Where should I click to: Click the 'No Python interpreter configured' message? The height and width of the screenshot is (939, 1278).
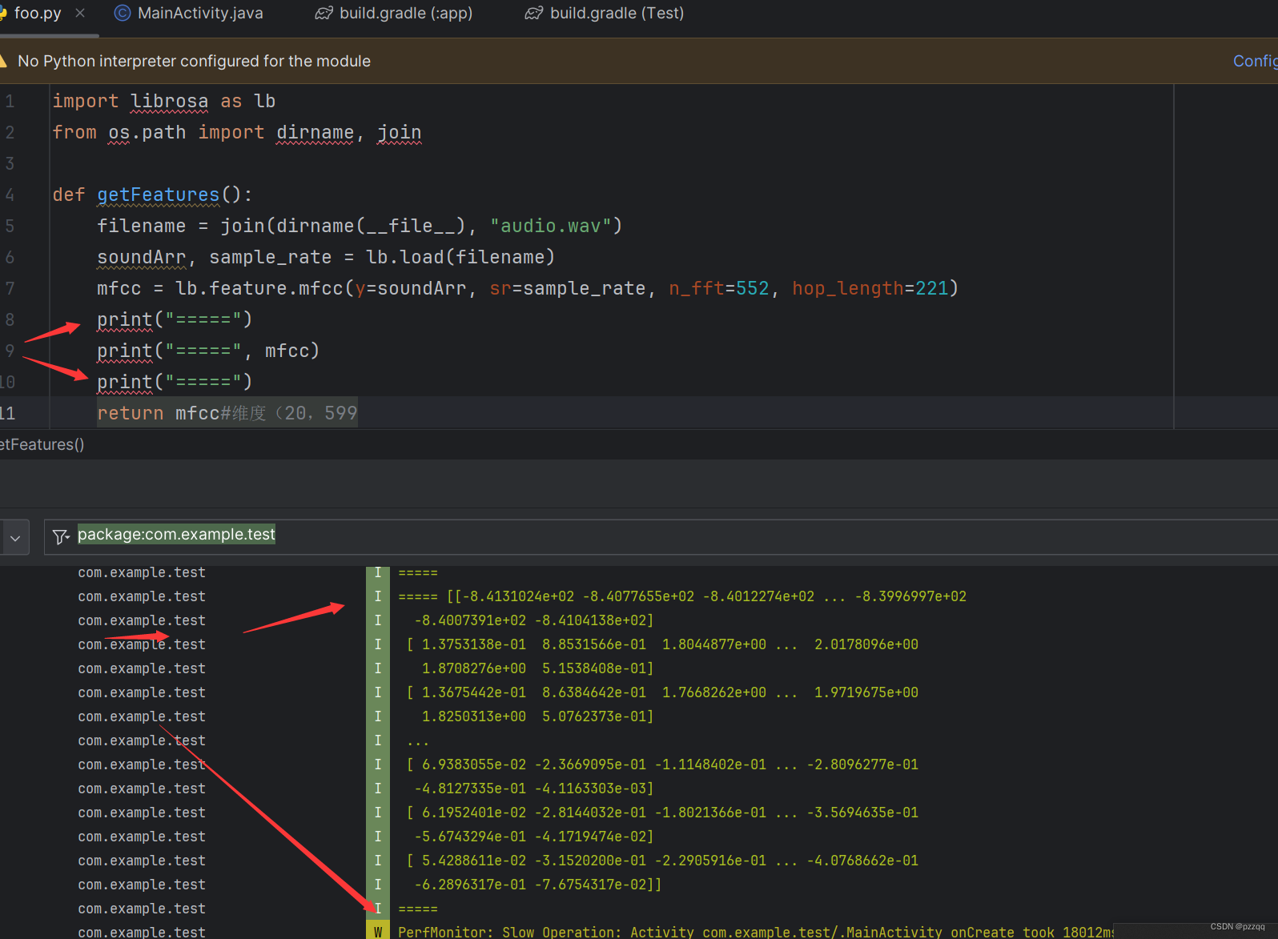click(x=194, y=62)
